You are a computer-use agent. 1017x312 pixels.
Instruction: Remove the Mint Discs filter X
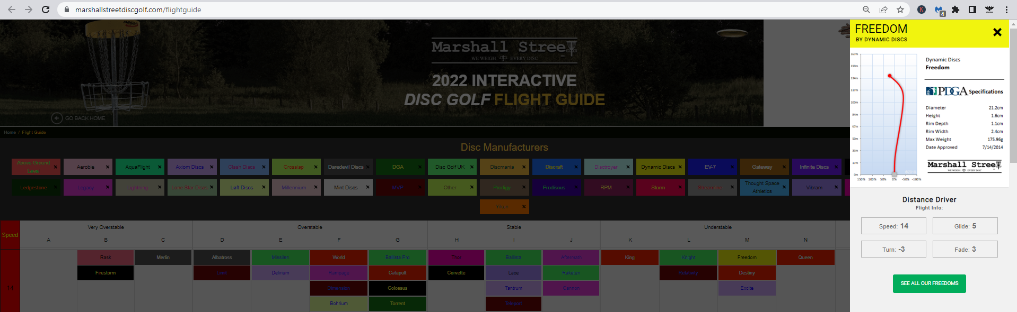[x=367, y=187]
